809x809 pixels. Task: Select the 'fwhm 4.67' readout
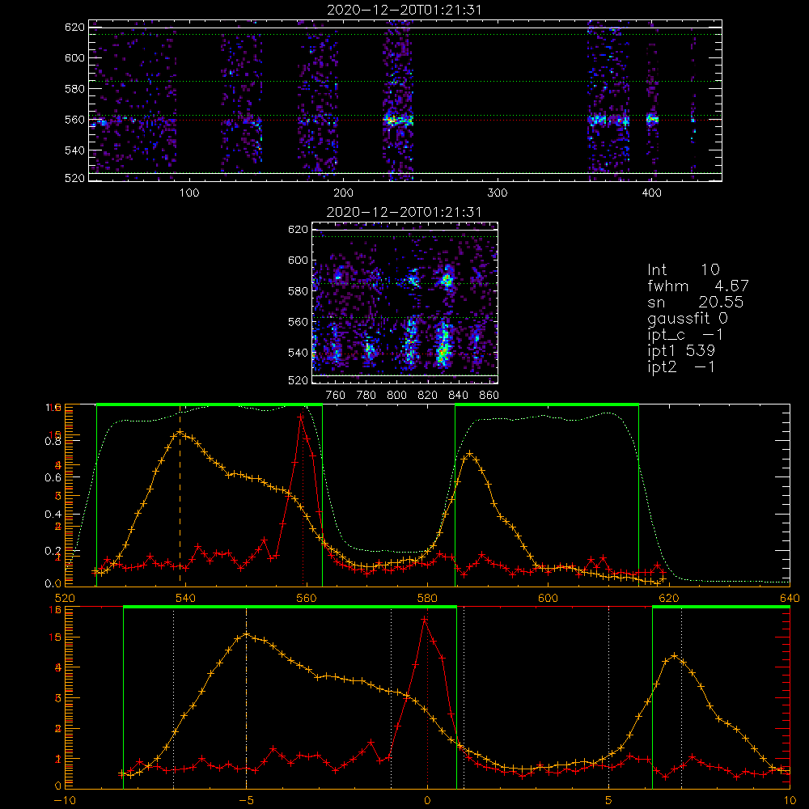(698, 286)
